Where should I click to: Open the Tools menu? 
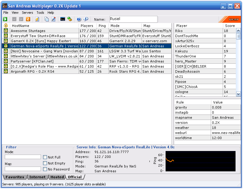[40, 13]
